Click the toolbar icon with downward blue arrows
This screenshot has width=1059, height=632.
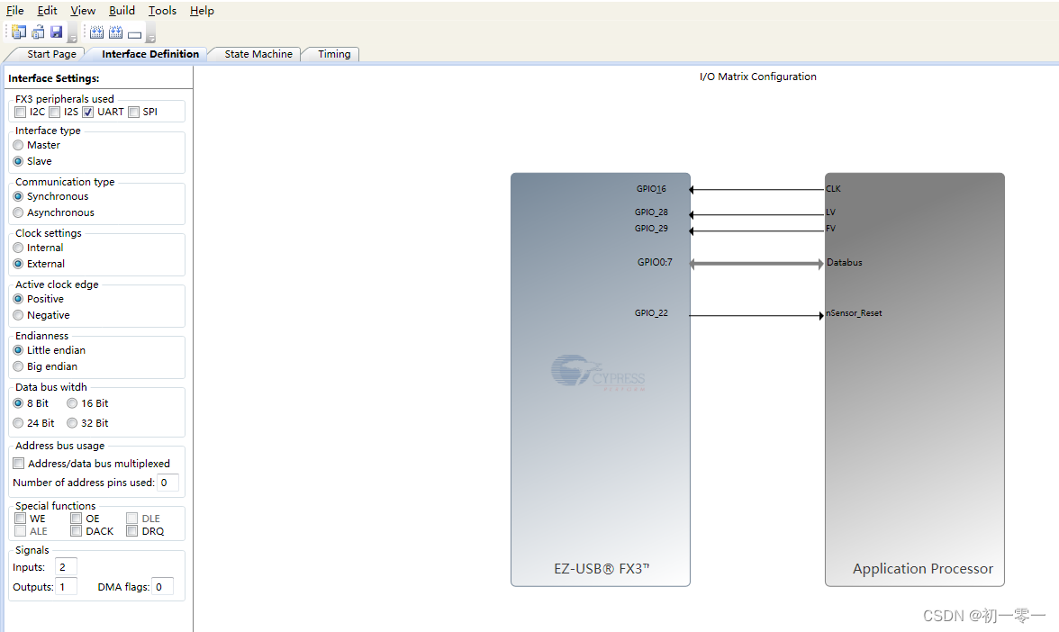point(96,32)
